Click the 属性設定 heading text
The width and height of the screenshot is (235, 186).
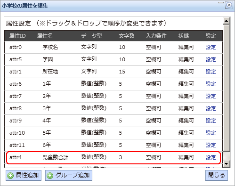18,24
